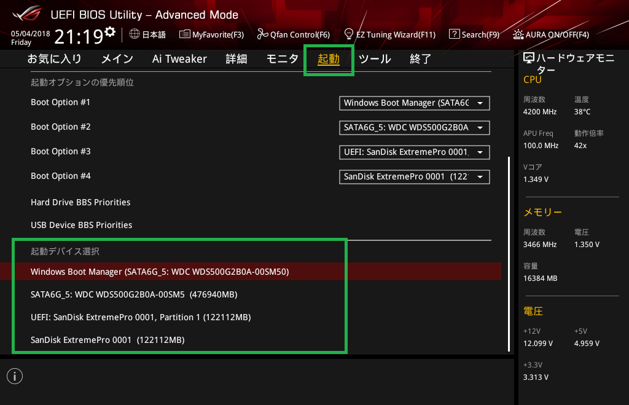Select the 起動 tab
The image size is (629, 405).
coord(329,59)
